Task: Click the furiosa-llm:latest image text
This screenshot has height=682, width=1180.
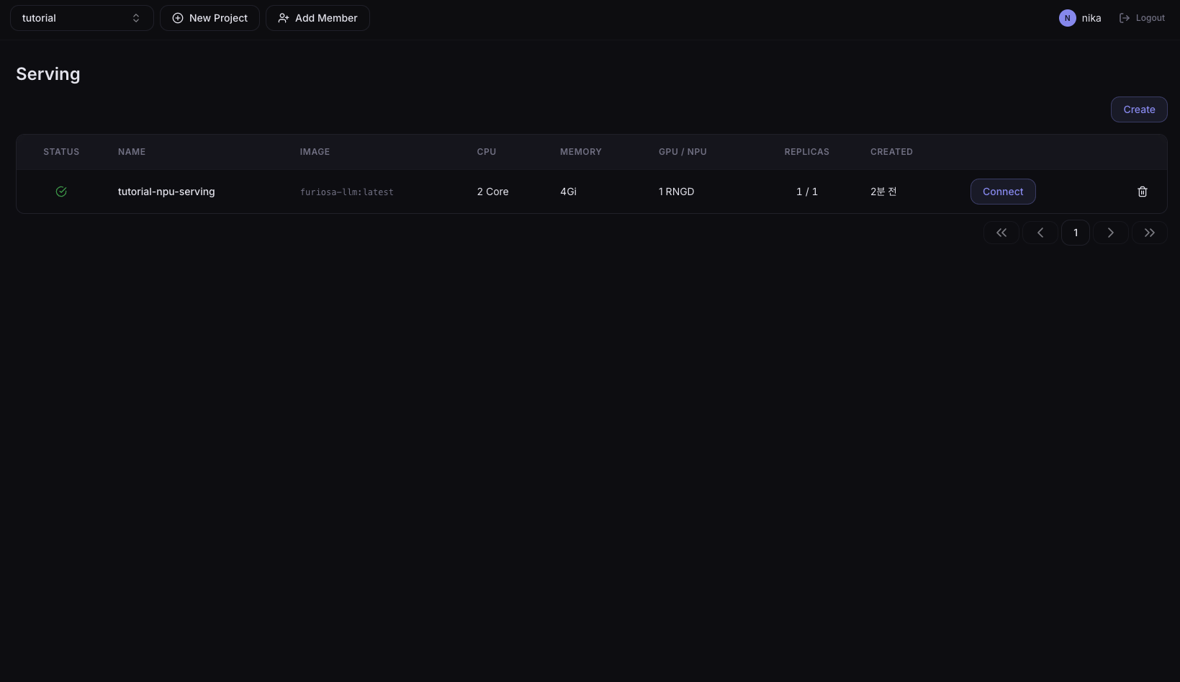Action: [347, 192]
